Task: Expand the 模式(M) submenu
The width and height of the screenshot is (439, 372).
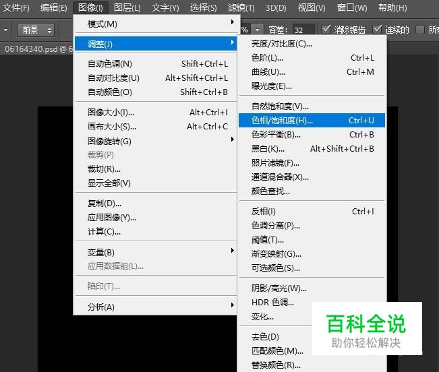Action: (x=156, y=24)
